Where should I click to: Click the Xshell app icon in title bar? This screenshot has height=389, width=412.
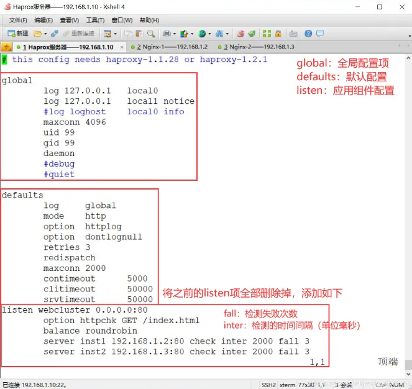(x=7, y=7)
